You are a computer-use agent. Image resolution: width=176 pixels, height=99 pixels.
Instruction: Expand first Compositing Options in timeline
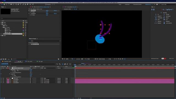[x=11, y=73]
